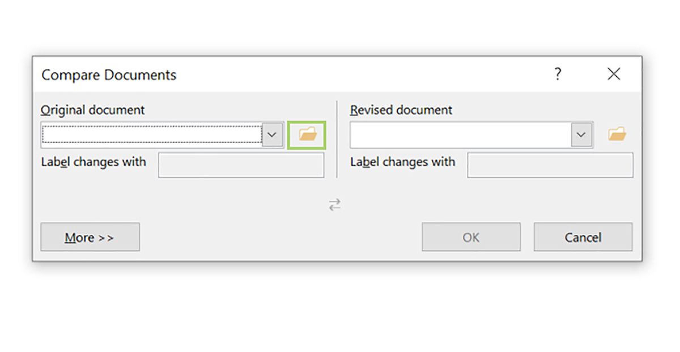Image resolution: width=680 pixels, height=352 pixels.
Task: Select the Revised document label
Action: point(401,110)
